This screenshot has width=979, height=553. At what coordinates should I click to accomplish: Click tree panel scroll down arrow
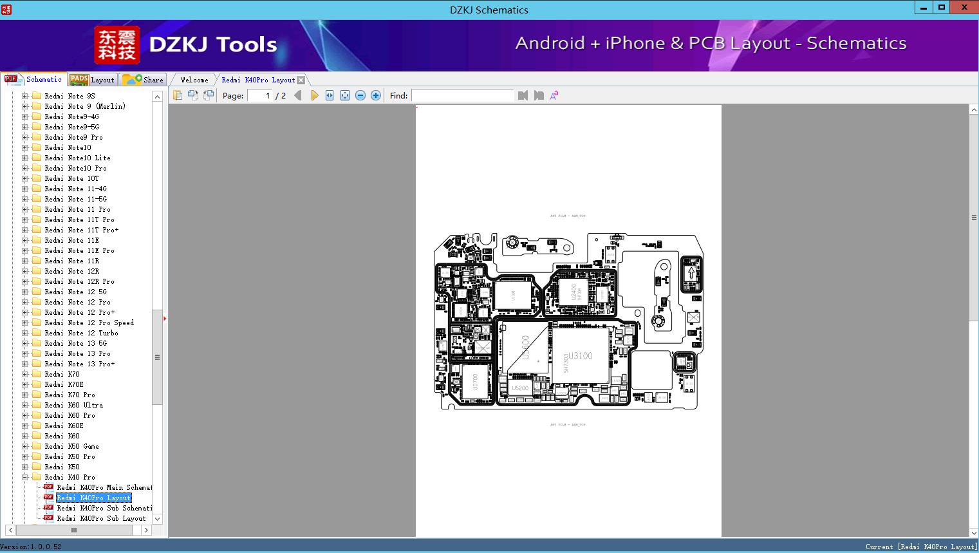point(157,519)
